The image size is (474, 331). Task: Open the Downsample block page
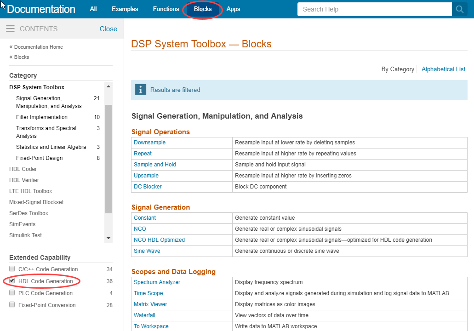pos(149,143)
